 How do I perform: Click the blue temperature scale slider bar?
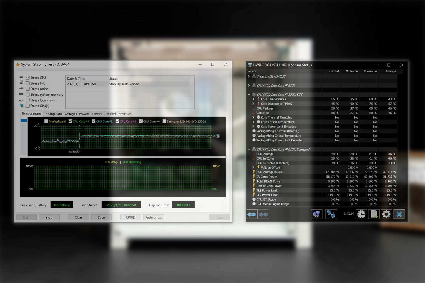[x=24, y=121]
